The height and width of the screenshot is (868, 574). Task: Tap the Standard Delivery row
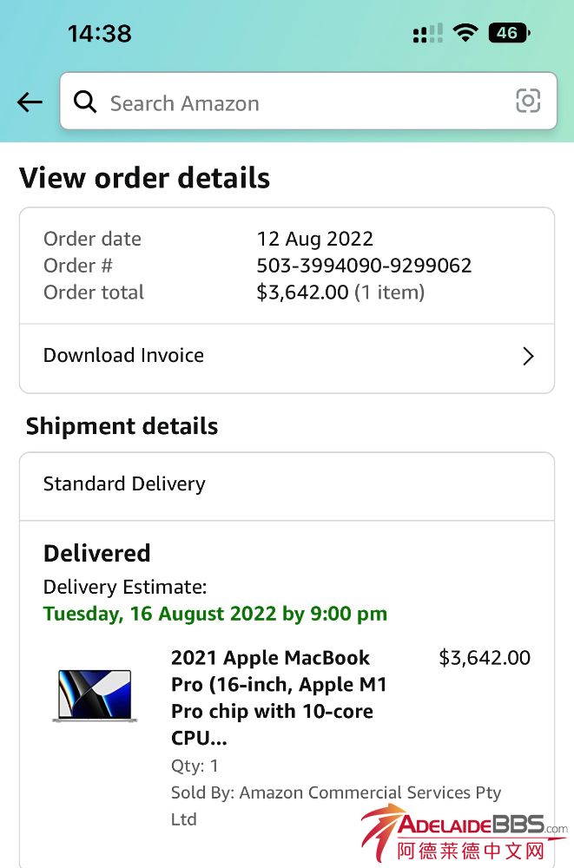287,484
